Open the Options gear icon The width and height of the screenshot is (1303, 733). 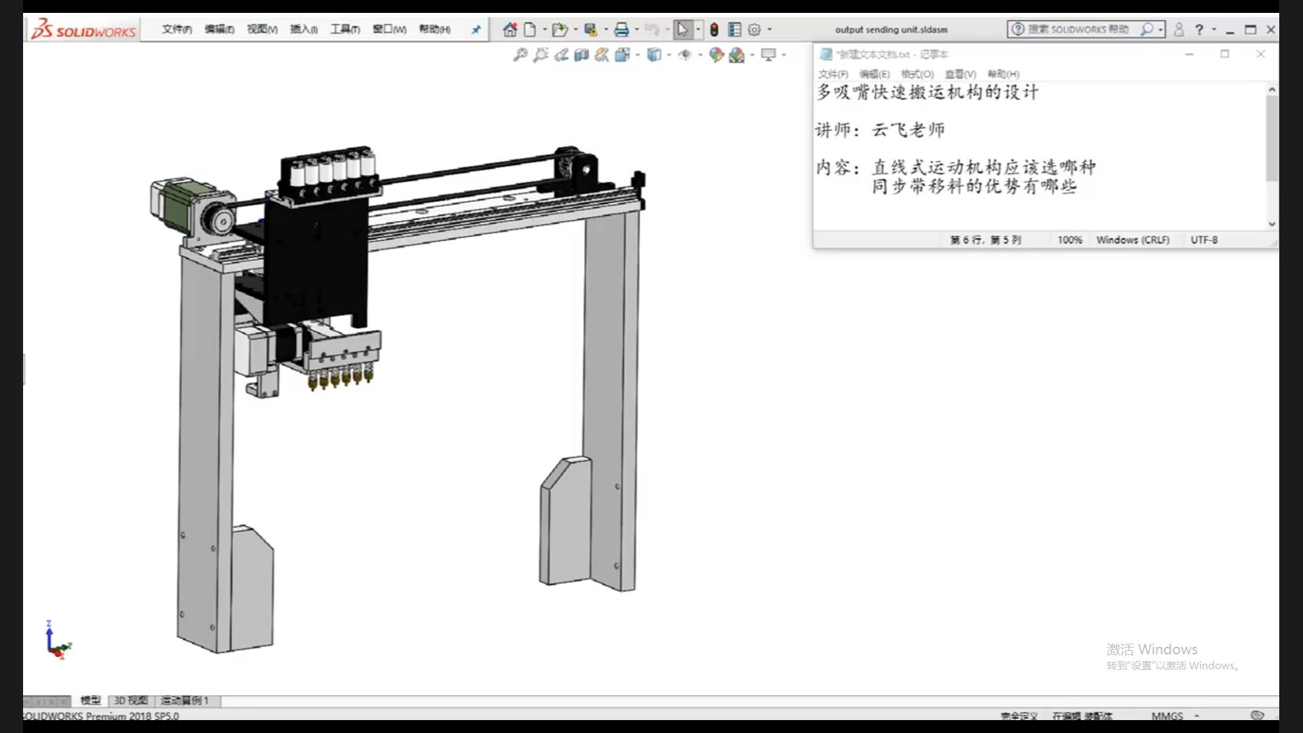click(754, 29)
